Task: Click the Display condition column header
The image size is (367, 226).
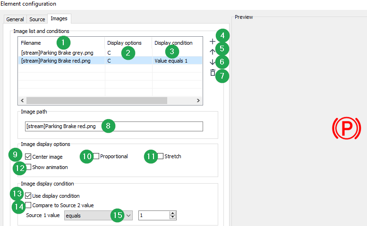Action: click(173, 43)
